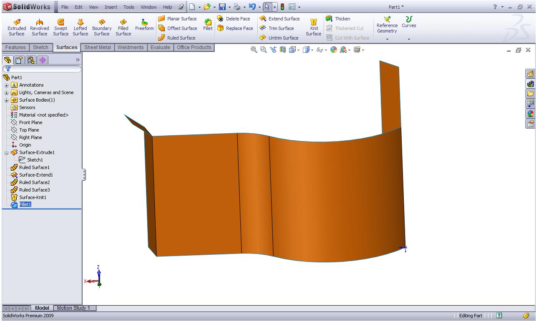
Task: Click the Print icon
Action: [x=237, y=7]
